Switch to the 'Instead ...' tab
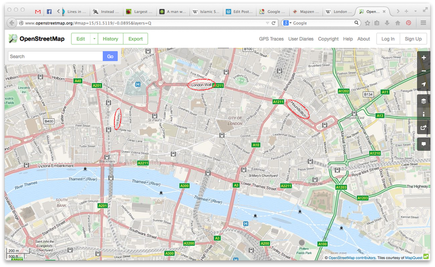The height and width of the screenshot is (267, 435). coord(107,11)
